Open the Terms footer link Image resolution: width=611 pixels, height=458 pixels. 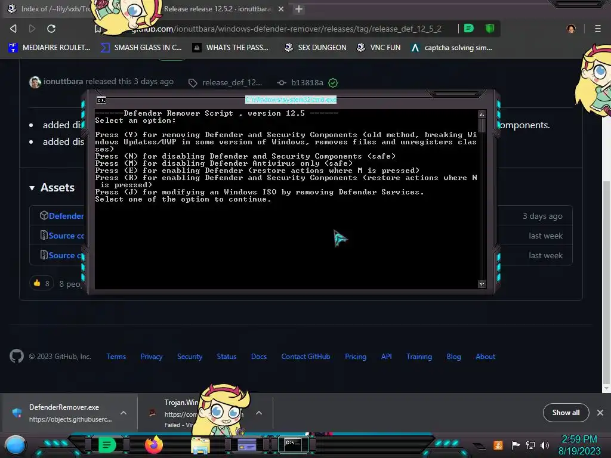(116, 357)
